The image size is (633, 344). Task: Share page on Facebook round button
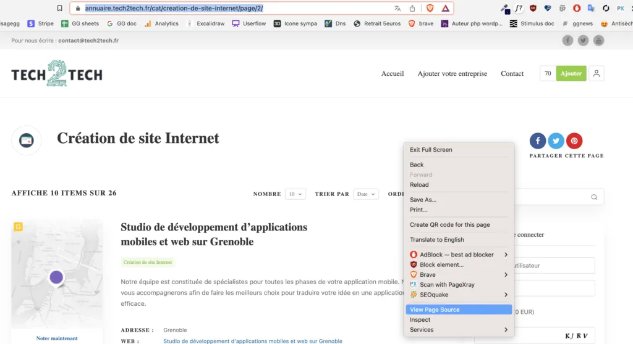[x=538, y=141]
